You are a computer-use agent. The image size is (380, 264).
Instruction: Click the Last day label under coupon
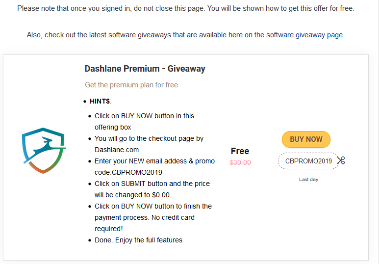308,180
